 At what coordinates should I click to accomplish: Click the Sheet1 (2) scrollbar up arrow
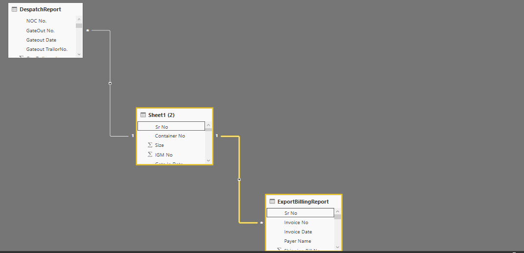(208, 125)
